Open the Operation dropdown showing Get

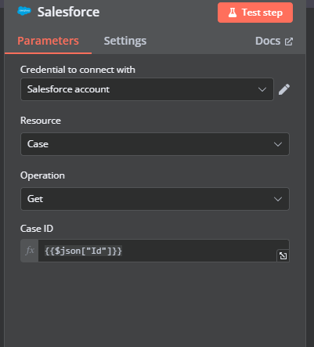(155, 199)
